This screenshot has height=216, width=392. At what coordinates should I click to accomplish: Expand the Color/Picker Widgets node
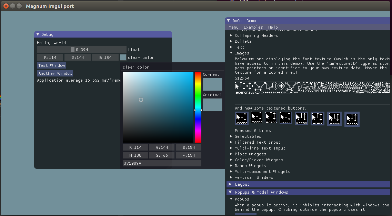click(257, 160)
